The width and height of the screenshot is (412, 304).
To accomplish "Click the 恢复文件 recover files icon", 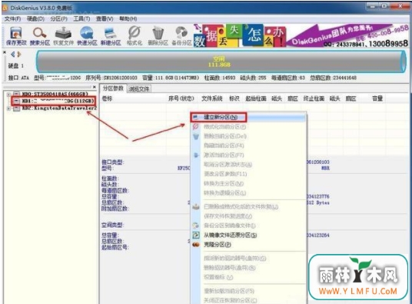I will [63, 36].
